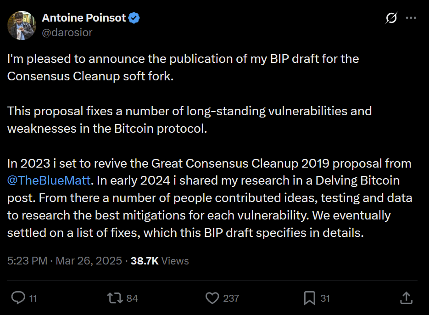Bookmark this post with the bookmark icon
429x315 pixels.
tap(310, 298)
